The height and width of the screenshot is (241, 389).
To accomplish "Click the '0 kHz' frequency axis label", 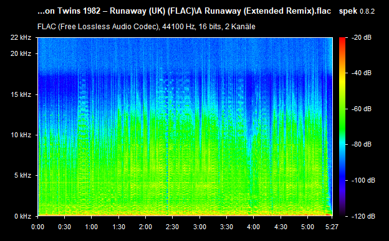I will [23, 216].
